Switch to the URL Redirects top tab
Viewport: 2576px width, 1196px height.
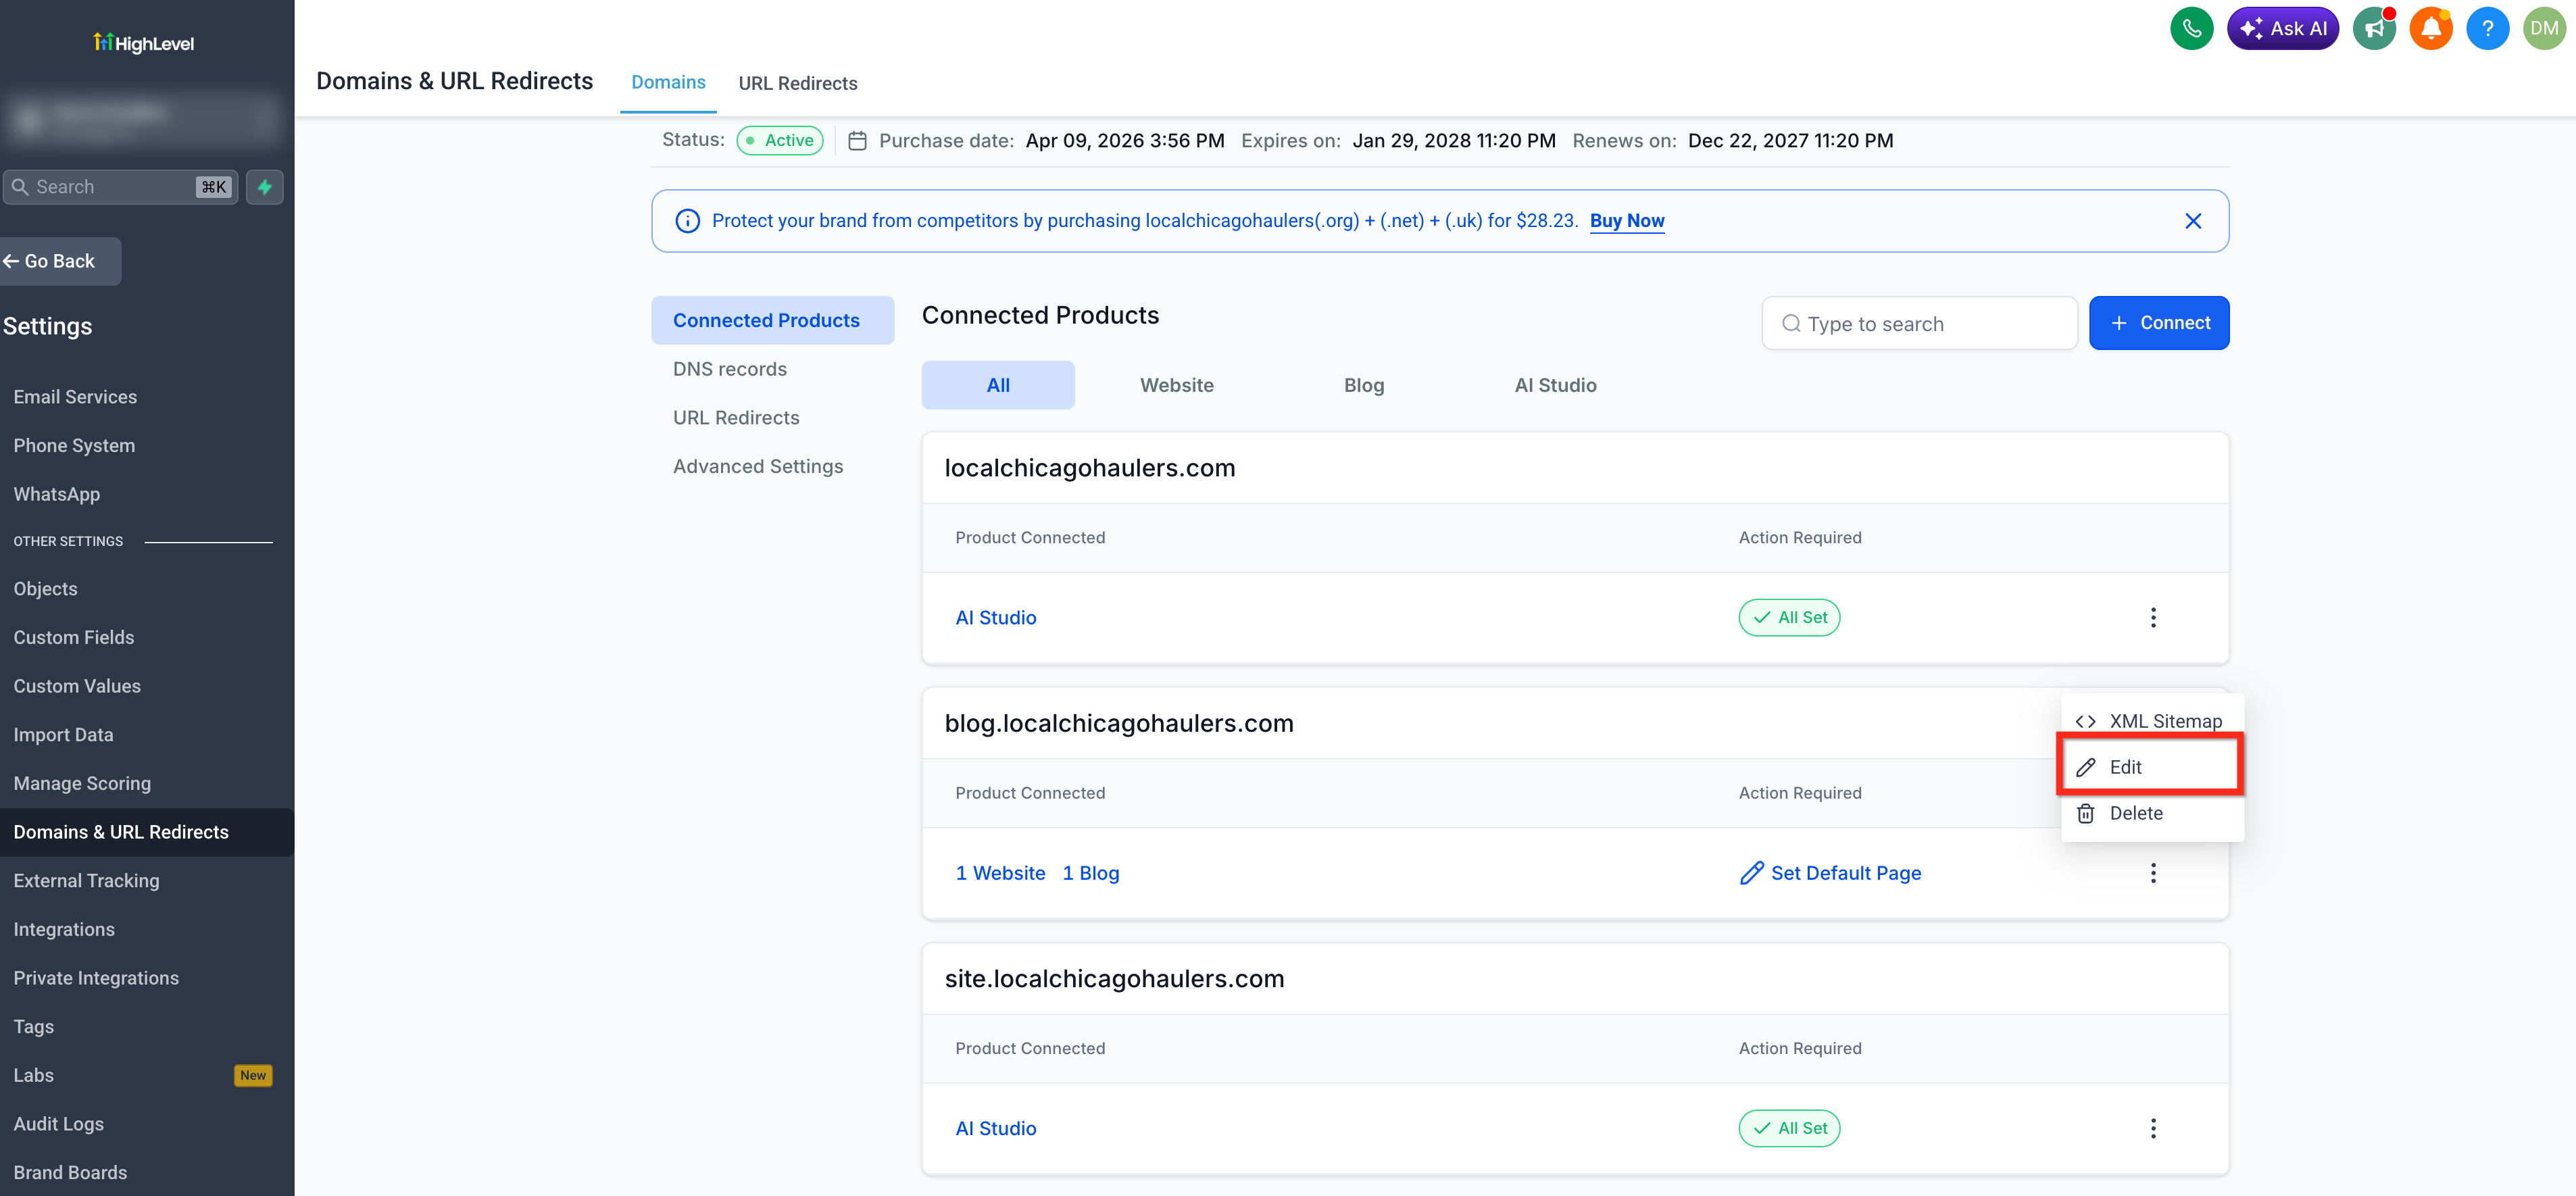pos(797,83)
